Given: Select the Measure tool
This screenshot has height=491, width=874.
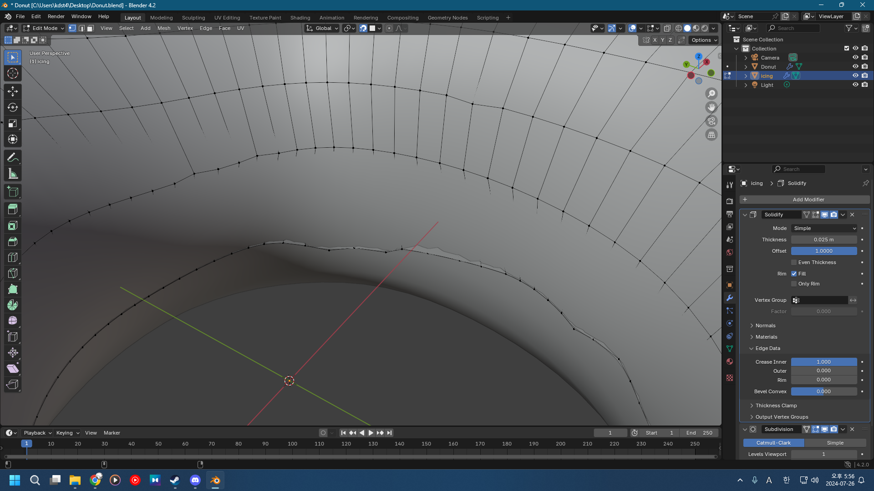Looking at the screenshot, I should pyautogui.click(x=13, y=174).
